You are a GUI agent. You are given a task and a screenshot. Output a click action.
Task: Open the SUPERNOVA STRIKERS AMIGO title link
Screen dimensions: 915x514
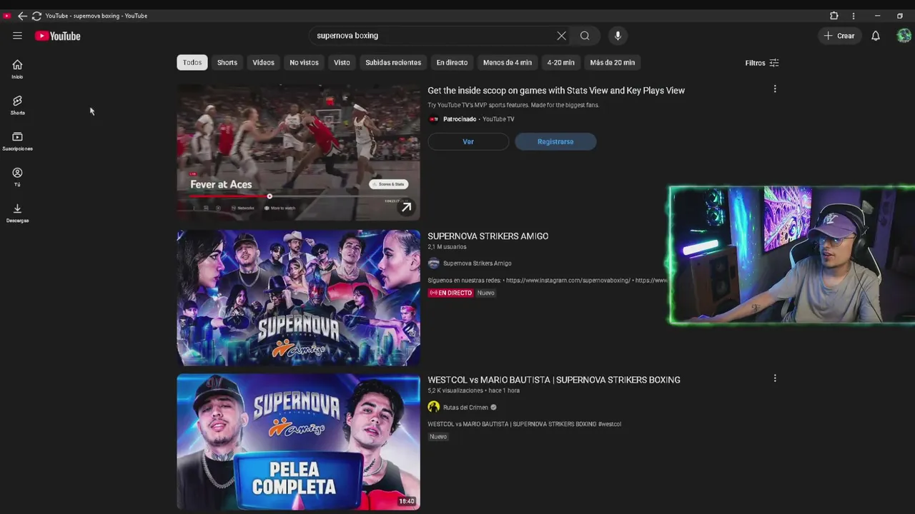point(488,236)
